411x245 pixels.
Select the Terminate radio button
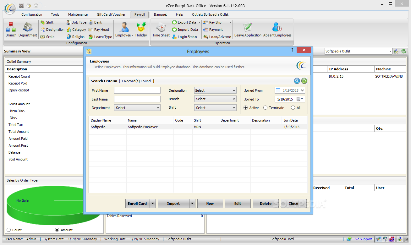click(x=265, y=108)
